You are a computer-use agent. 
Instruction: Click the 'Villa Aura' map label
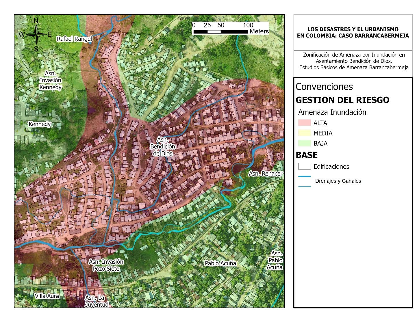click(47, 296)
